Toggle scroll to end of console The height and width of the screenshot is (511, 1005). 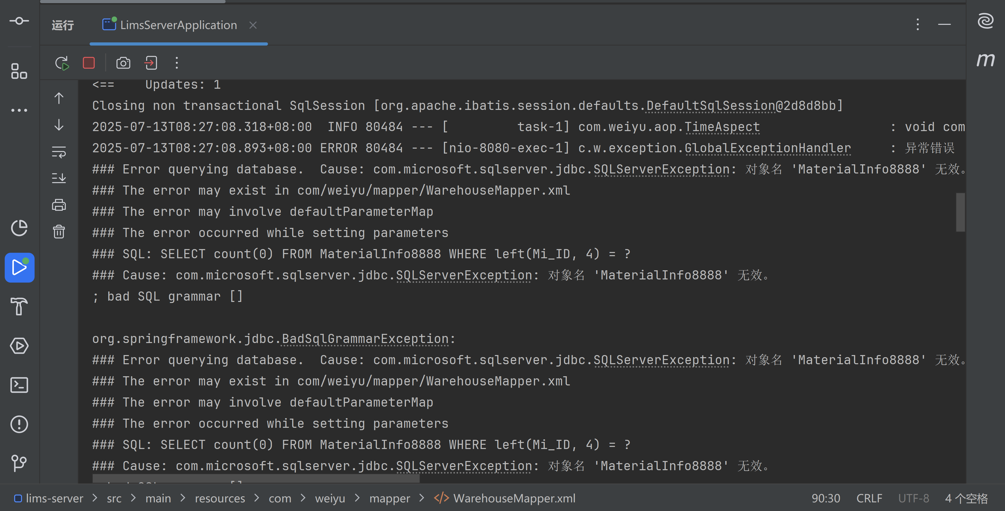coord(59,178)
